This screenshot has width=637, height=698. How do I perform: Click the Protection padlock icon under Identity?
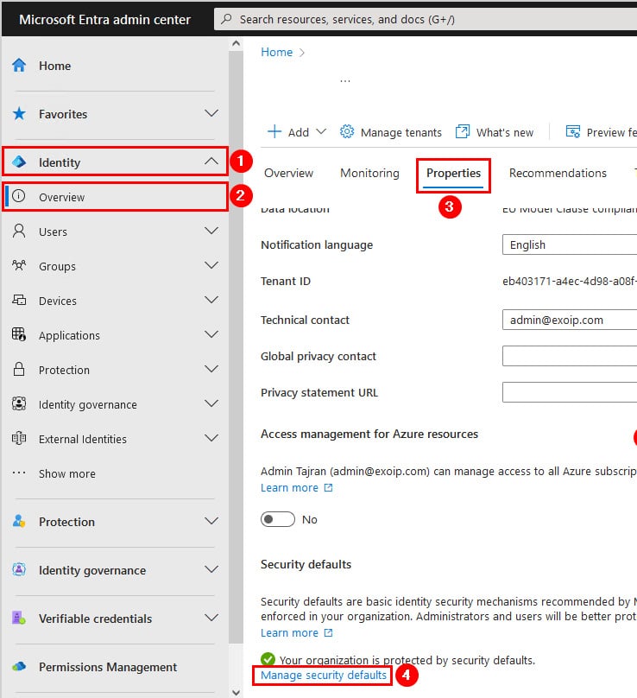point(19,369)
